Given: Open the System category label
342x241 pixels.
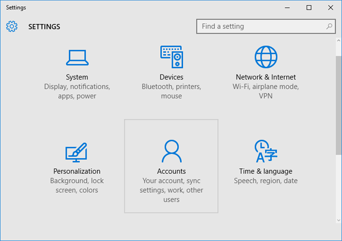Looking at the screenshot, I should click(77, 77).
